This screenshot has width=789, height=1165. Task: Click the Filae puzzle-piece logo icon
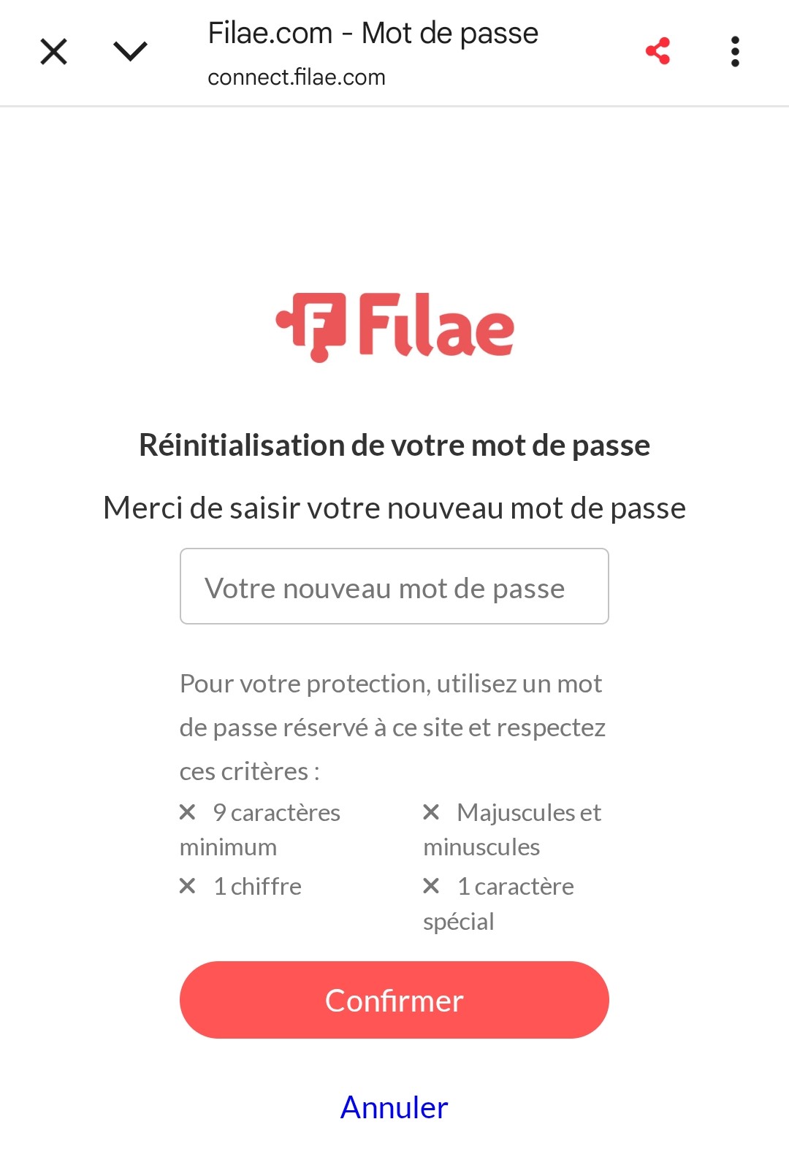click(310, 327)
